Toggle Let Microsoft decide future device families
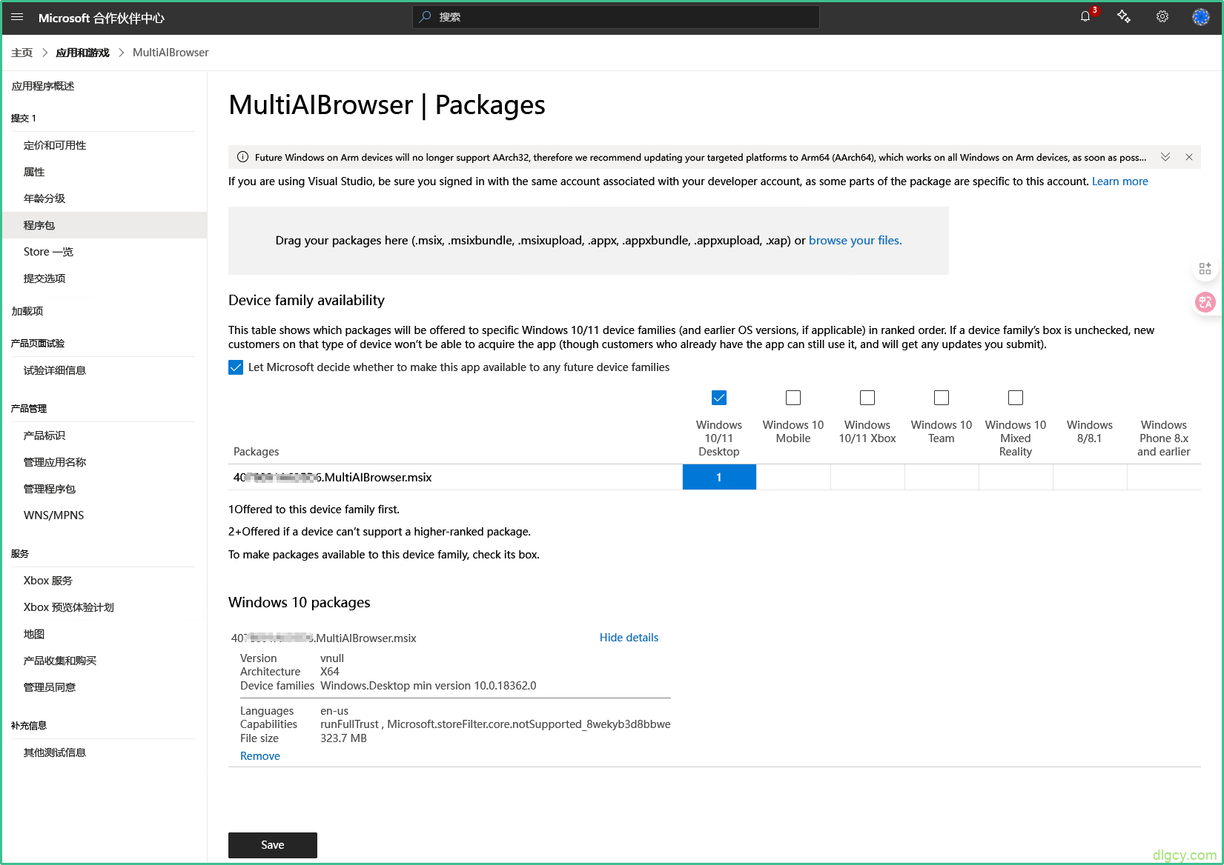 click(x=236, y=367)
